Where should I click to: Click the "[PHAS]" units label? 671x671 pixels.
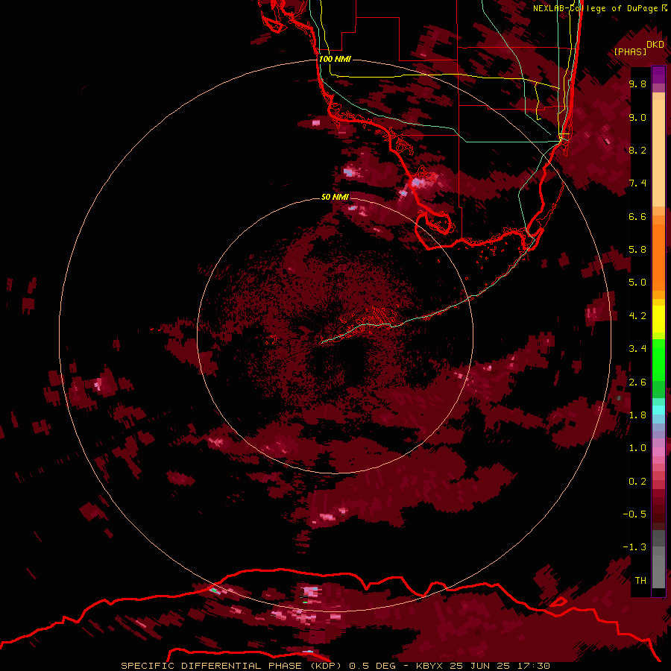(630, 52)
